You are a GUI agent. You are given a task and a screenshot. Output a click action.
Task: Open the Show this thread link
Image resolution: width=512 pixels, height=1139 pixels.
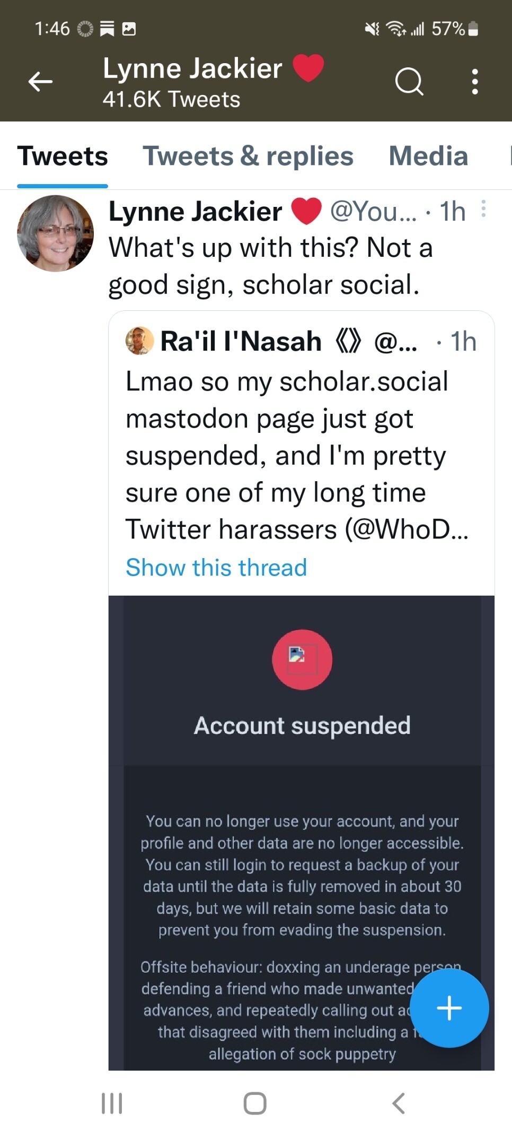click(x=216, y=568)
